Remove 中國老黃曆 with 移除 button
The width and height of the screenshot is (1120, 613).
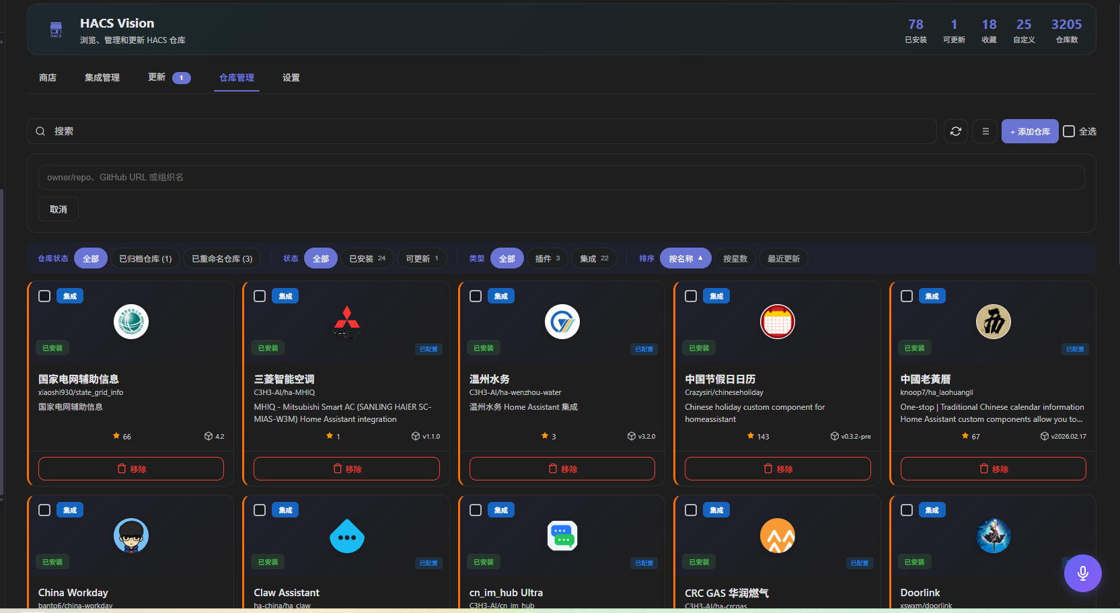(x=994, y=468)
